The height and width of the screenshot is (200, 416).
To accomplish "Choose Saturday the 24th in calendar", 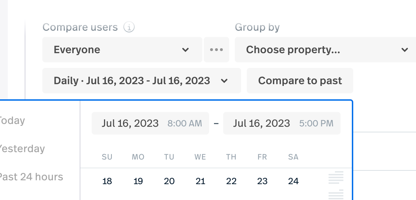I will [293, 181].
